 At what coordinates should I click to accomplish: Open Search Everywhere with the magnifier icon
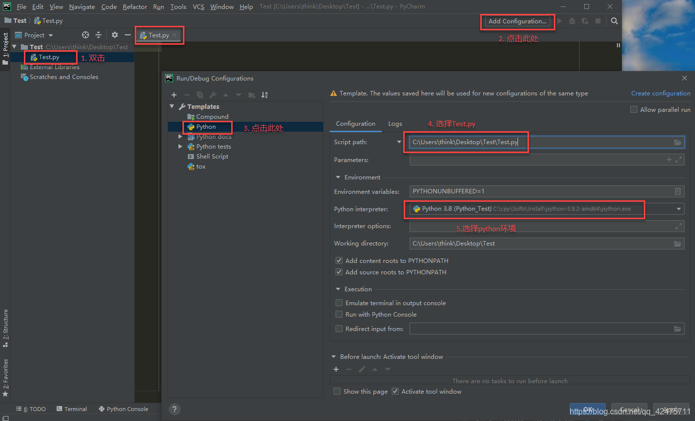pos(614,21)
